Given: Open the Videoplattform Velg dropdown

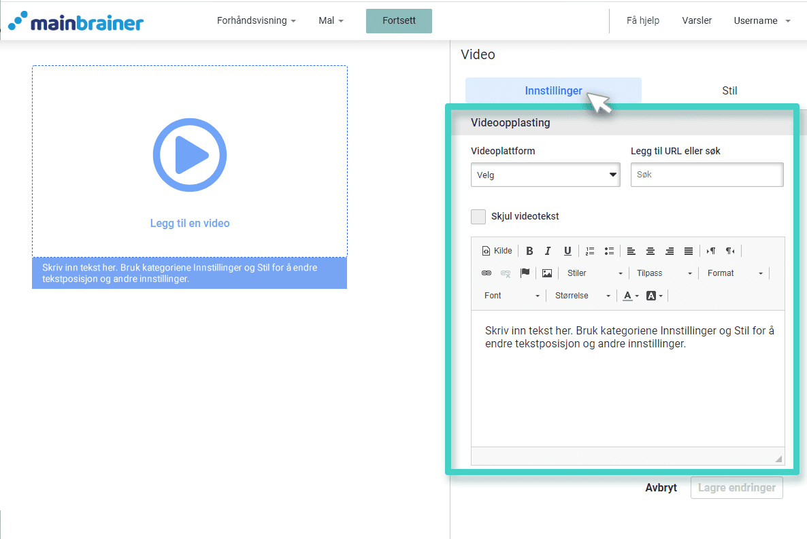Looking at the screenshot, I should pyautogui.click(x=545, y=175).
